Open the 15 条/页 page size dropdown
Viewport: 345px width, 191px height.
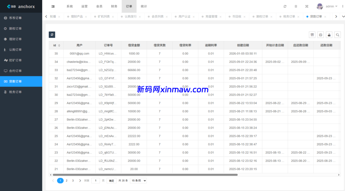(138, 181)
